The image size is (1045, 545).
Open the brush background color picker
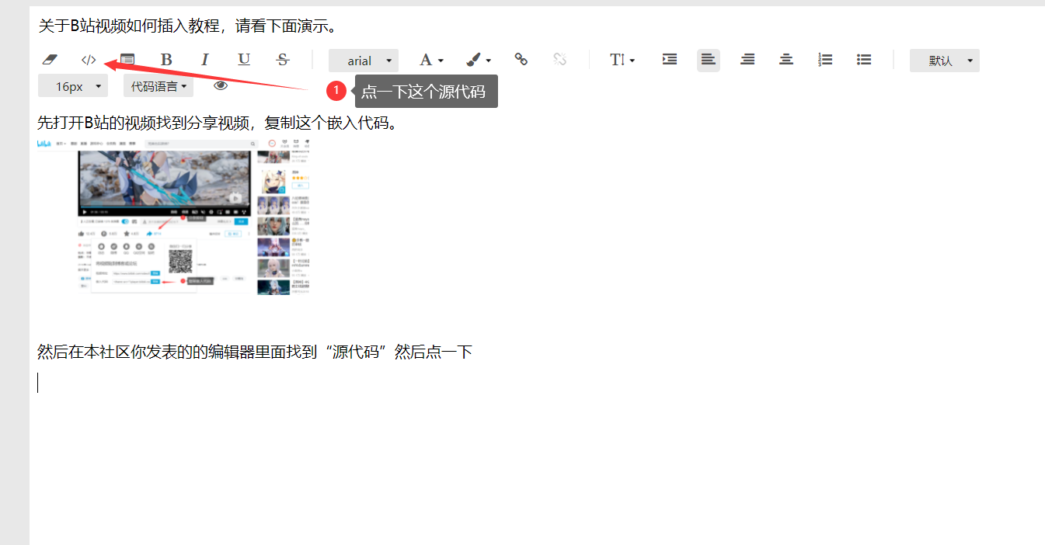(x=478, y=60)
